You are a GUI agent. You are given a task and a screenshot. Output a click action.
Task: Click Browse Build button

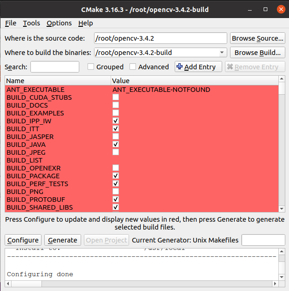coord(258,53)
